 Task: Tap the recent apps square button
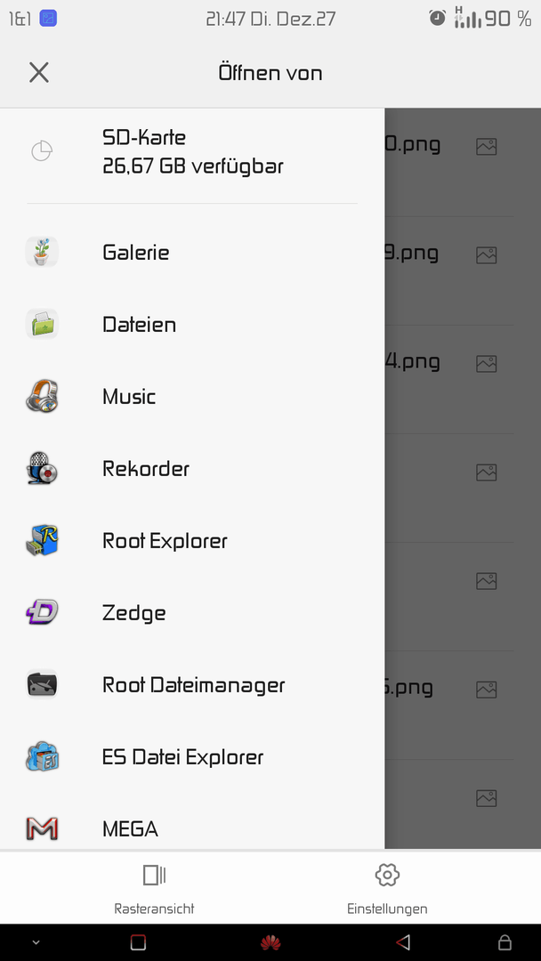click(x=138, y=942)
